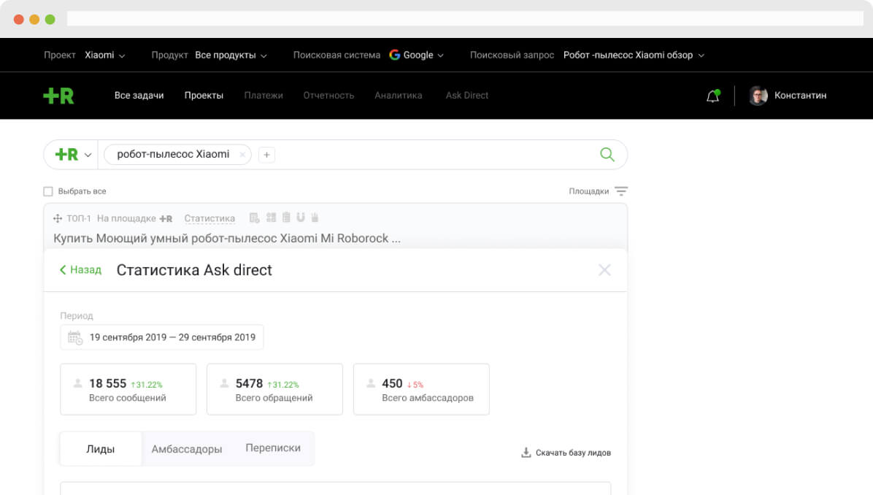Screen dimensions: 873x495
Task: Click the 'Поисковый запрос' label
Action: pos(512,55)
